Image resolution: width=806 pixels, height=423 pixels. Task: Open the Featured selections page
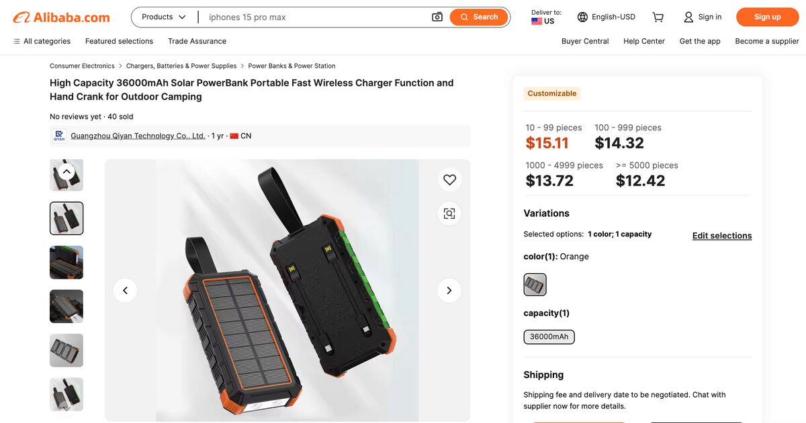118,41
